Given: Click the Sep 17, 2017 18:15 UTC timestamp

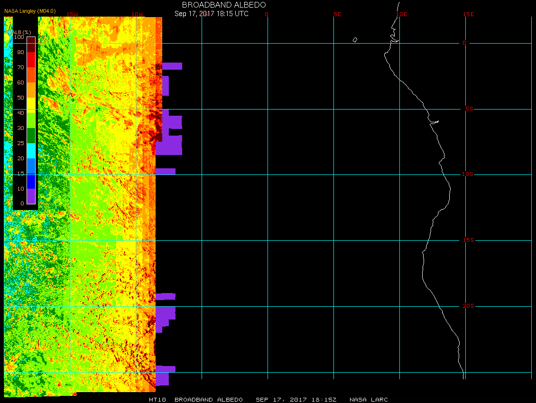Looking at the screenshot, I should coord(212,14).
